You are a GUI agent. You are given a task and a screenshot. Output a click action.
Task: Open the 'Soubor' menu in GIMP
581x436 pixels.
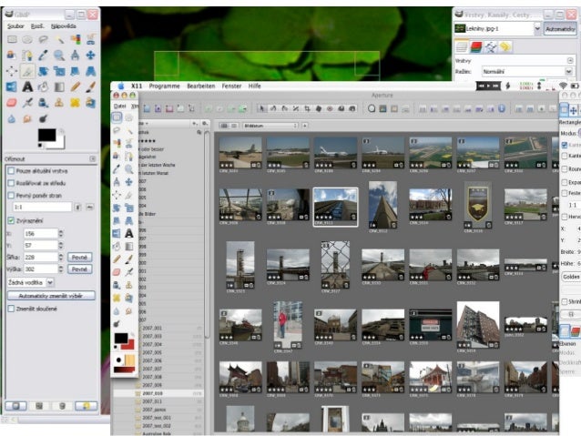click(15, 26)
